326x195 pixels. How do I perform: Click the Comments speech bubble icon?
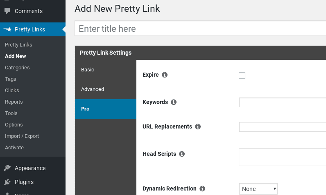pyautogui.click(x=7, y=11)
